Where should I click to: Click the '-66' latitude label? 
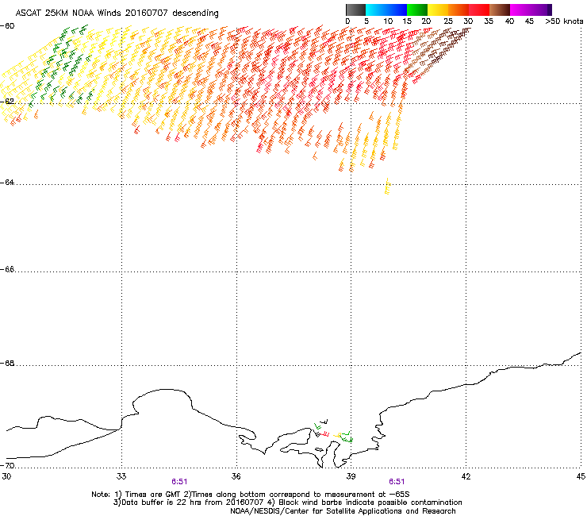[7, 269]
